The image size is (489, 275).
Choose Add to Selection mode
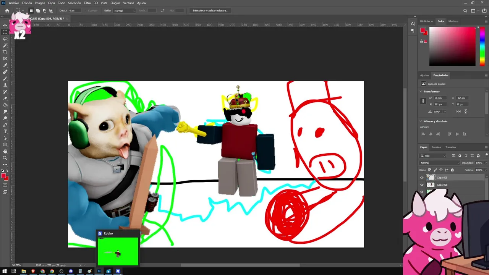tap(38, 11)
